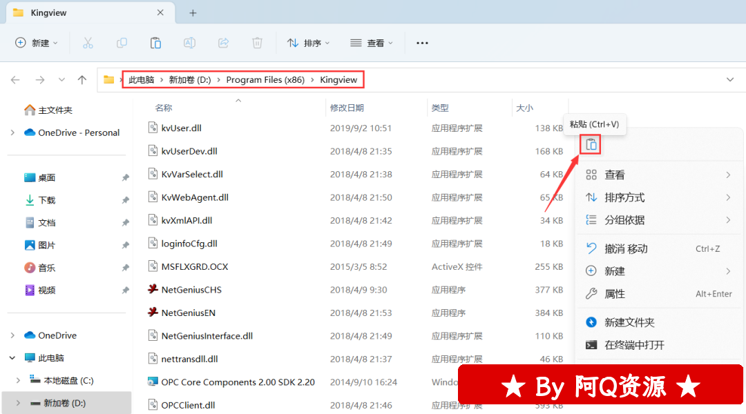Expand the OneDrive tree node
746x414 pixels.
13,335
